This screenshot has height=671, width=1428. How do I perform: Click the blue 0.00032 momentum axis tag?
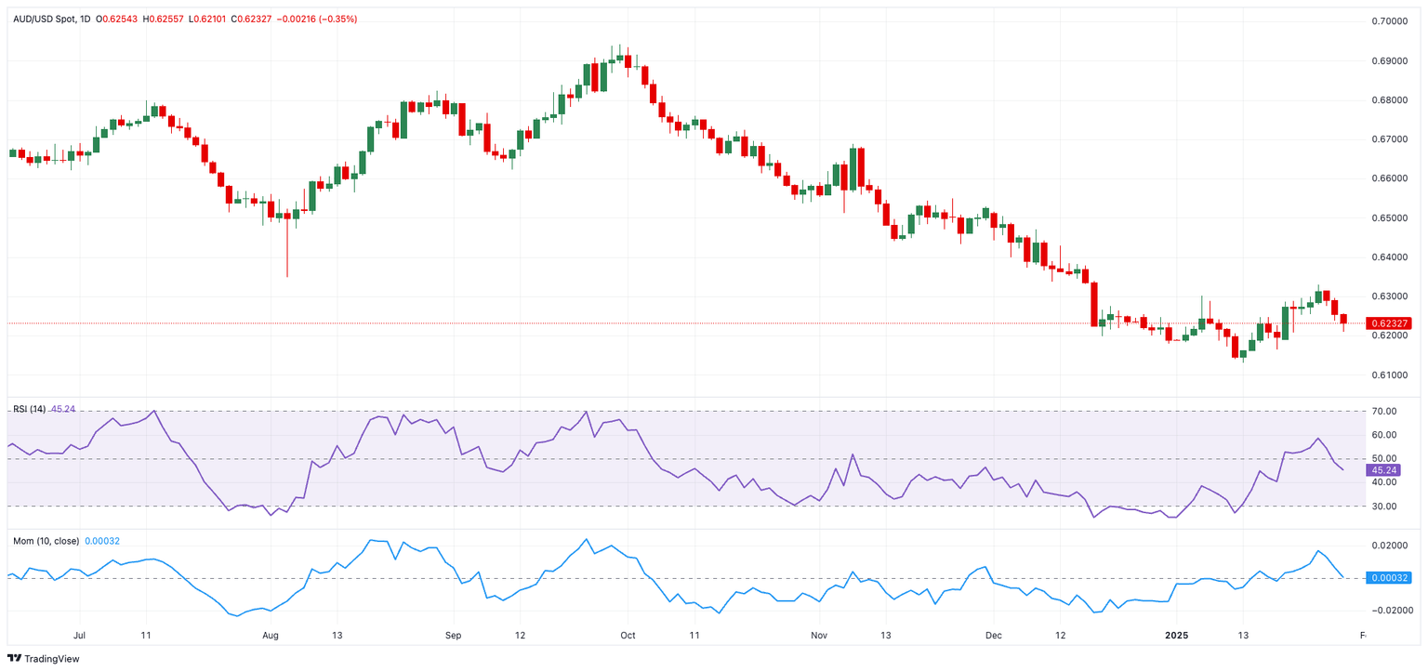[x=1388, y=578]
